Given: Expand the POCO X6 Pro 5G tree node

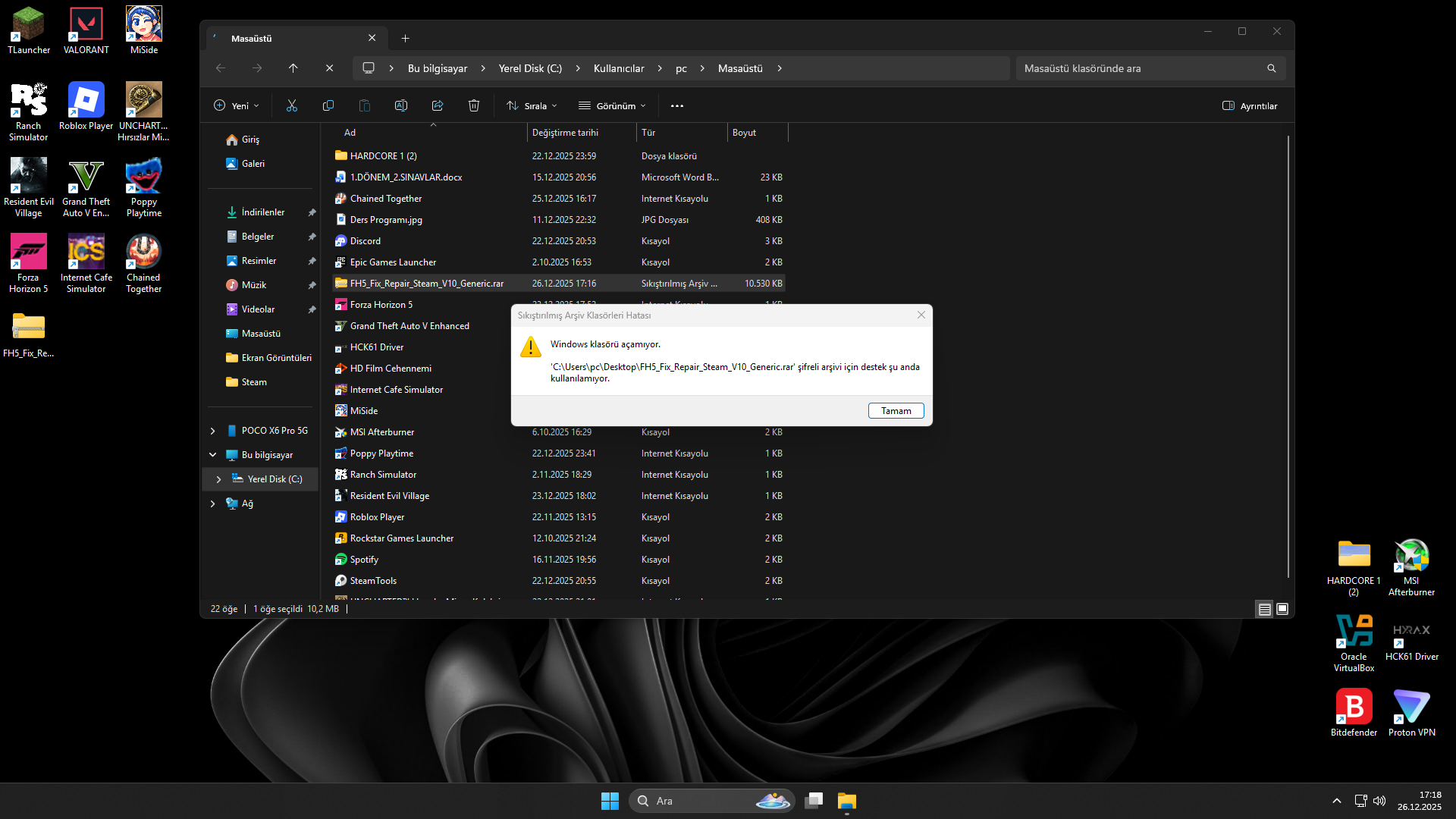Looking at the screenshot, I should 213,431.
